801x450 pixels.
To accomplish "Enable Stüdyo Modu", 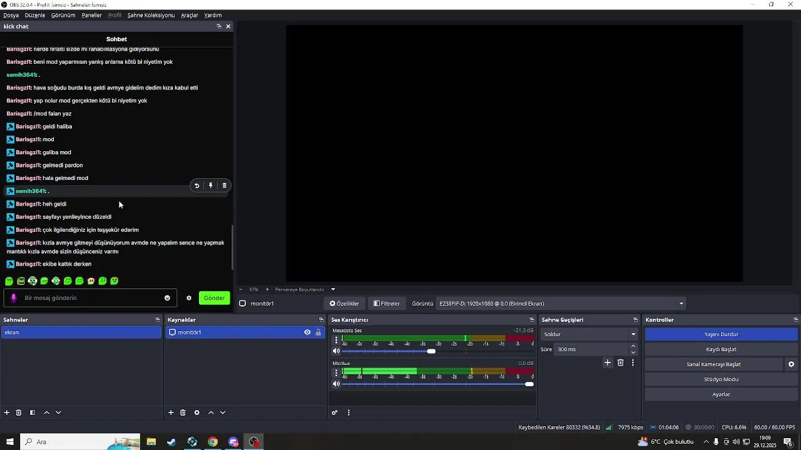I will (x=721, y=379).
